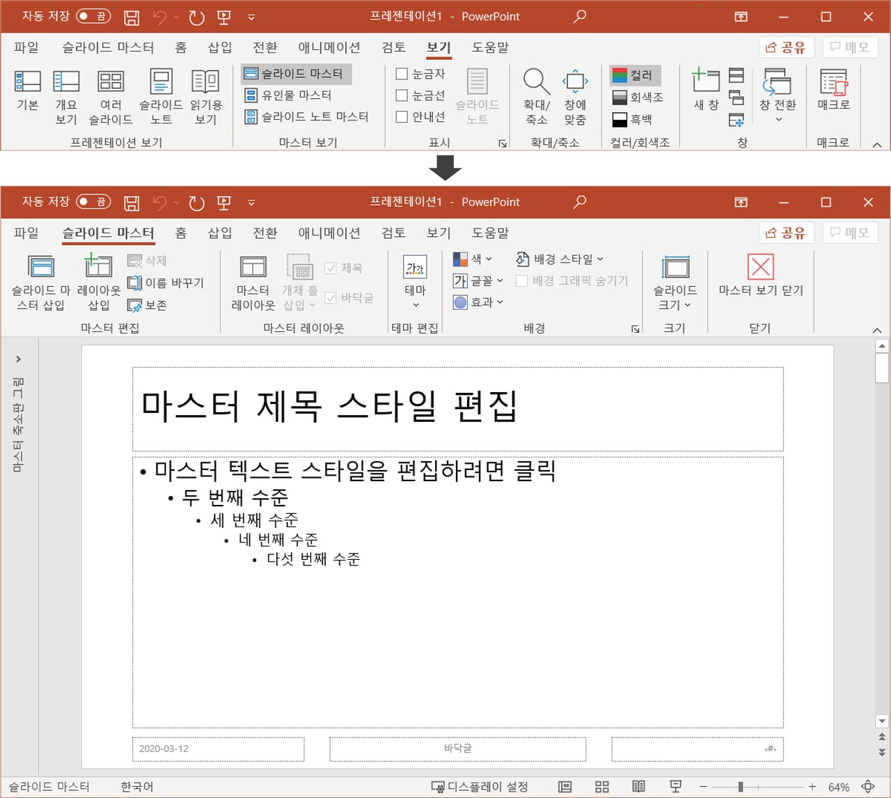This screenshot has height=798, width=891.
Task: Click Save icon in lower window title bar
Action: (x=132, y=203)
